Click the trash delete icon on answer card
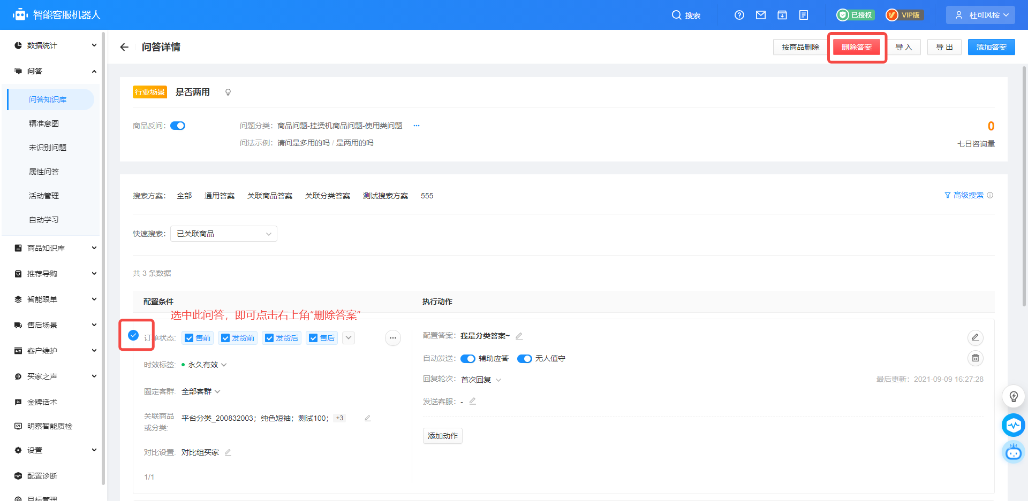 tap(976, 358)
